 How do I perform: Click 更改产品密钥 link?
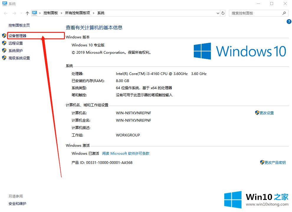(x=275, y=163)
